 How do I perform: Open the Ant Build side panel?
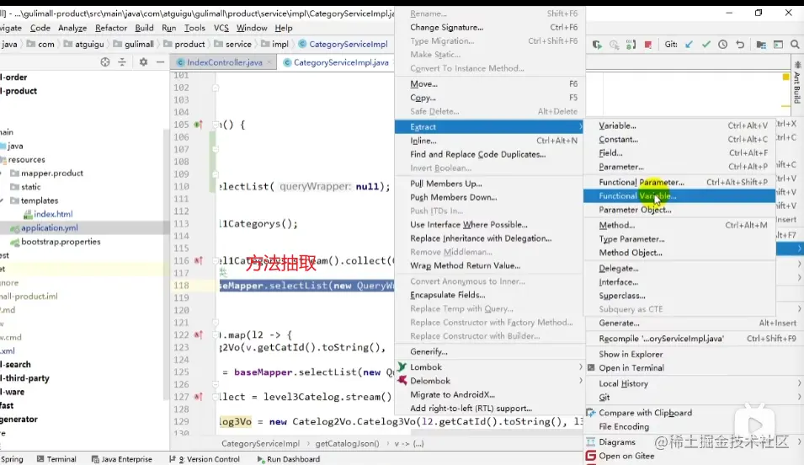(x=796, y=82)
